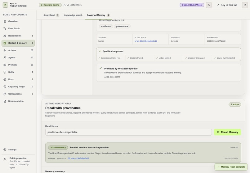
Task: Click the Recall Memory button
Action: (x=228, y=132)
